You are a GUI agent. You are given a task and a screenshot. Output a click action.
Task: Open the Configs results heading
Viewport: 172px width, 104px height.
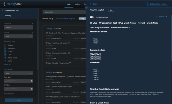tap(49, 29)
